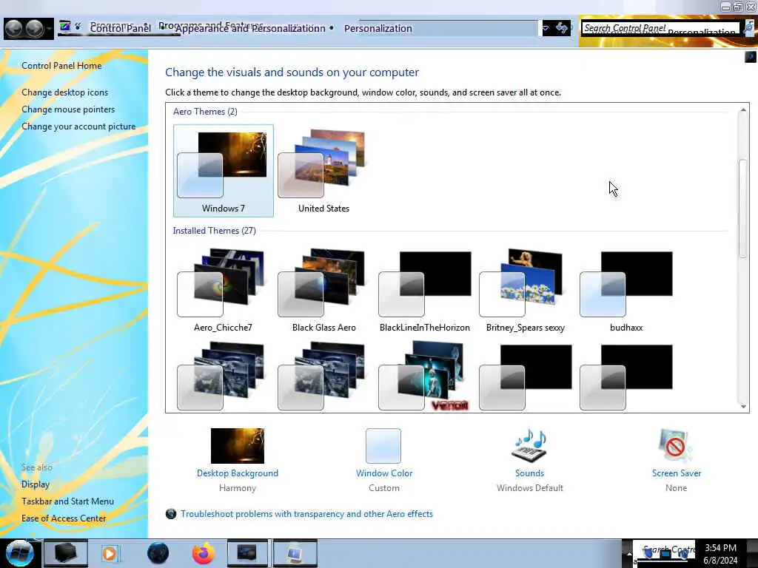Launch Firefox from the taskbar
The image size is (758, 568).
[x=204, y=553]
